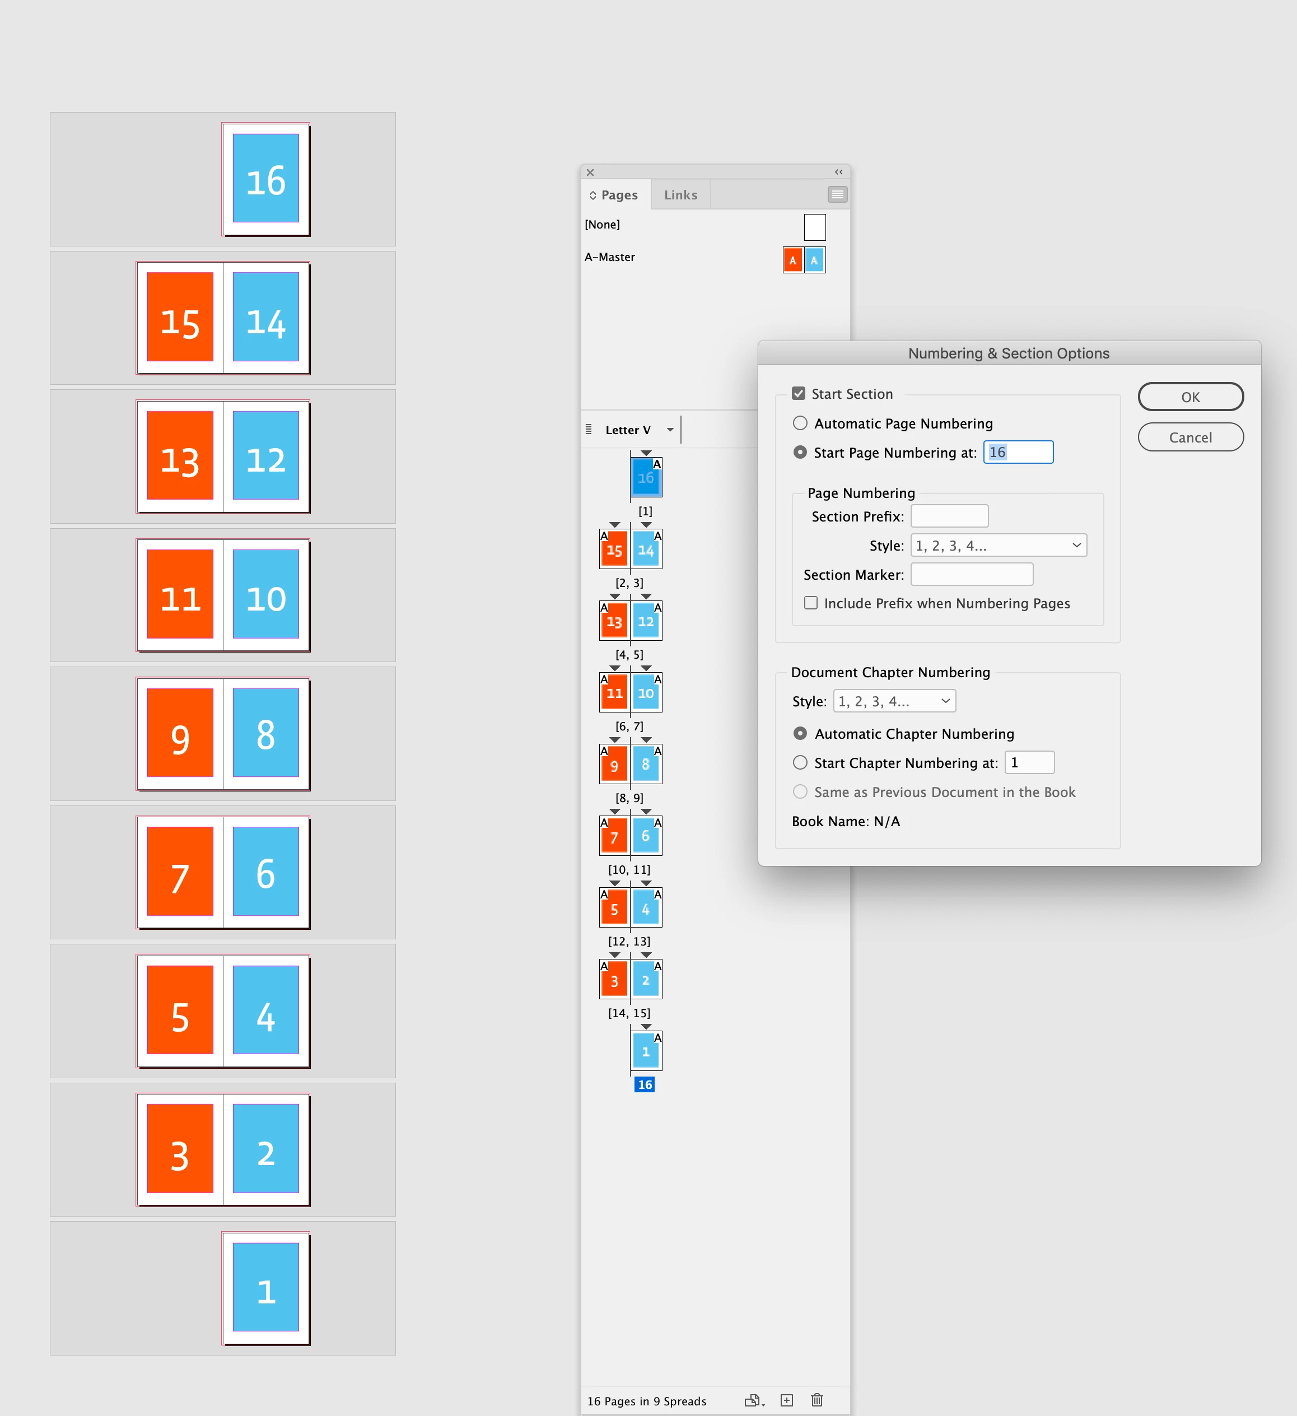Screen dimensions: 1297x1416
Task: Select Start Chapter Numbering at option
Action: [x=800, y=762]
